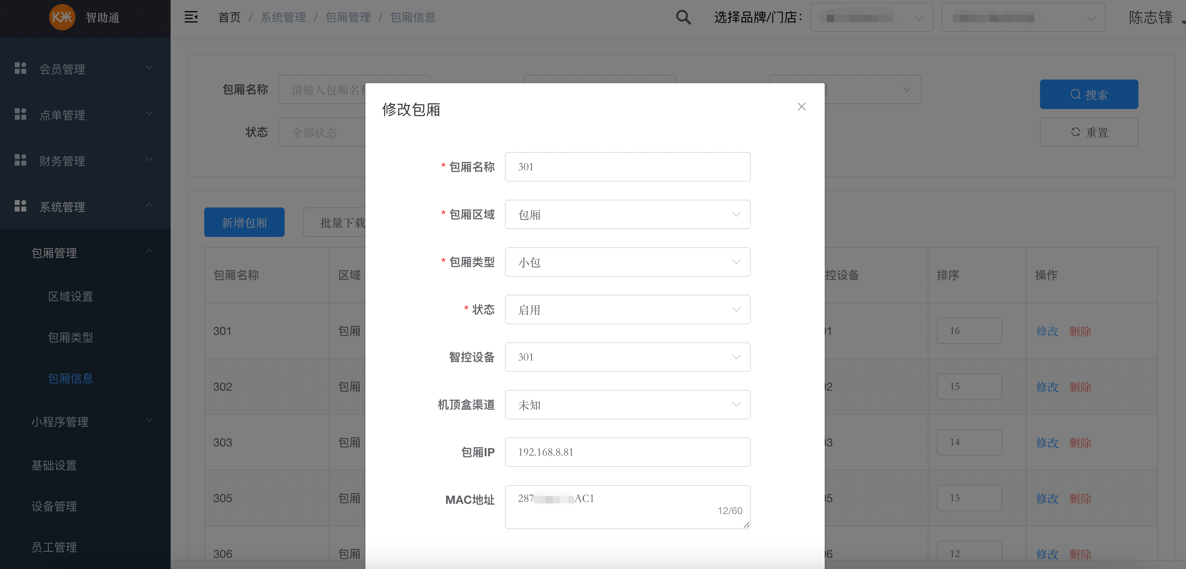The width and height of the screenshot is (1186, 569).
Task: Click the 新增包厢 button
Action: (244, 222)
